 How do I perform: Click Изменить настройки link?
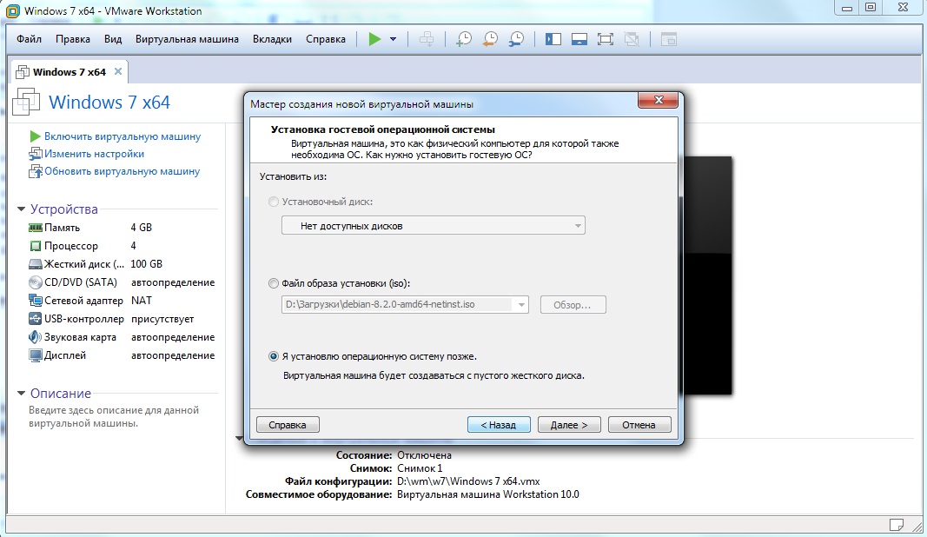click(x=94, y=154)
